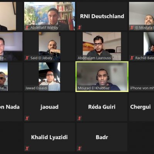Click muted mic icon beside Said El Jabaly
Viewport: 154px width, 154px height.
point(27,58)
